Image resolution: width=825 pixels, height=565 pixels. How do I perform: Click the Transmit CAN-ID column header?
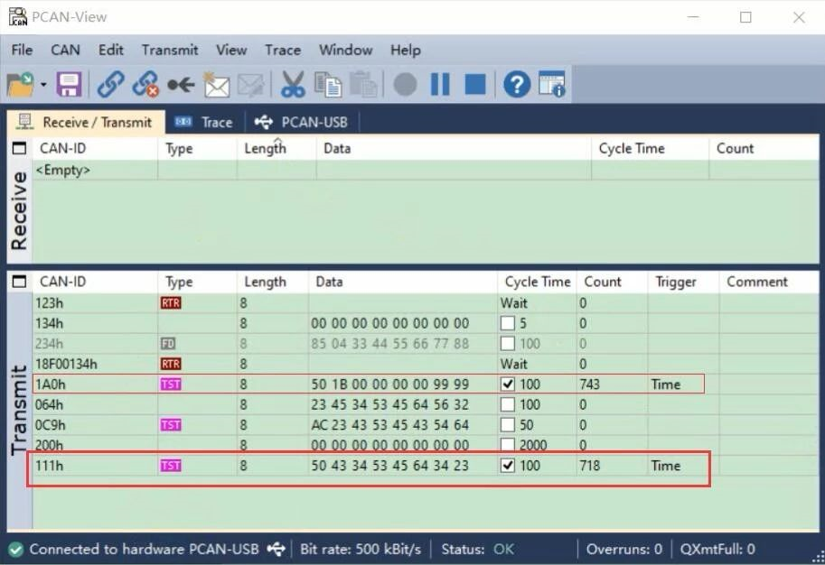(x=95, y=282)
